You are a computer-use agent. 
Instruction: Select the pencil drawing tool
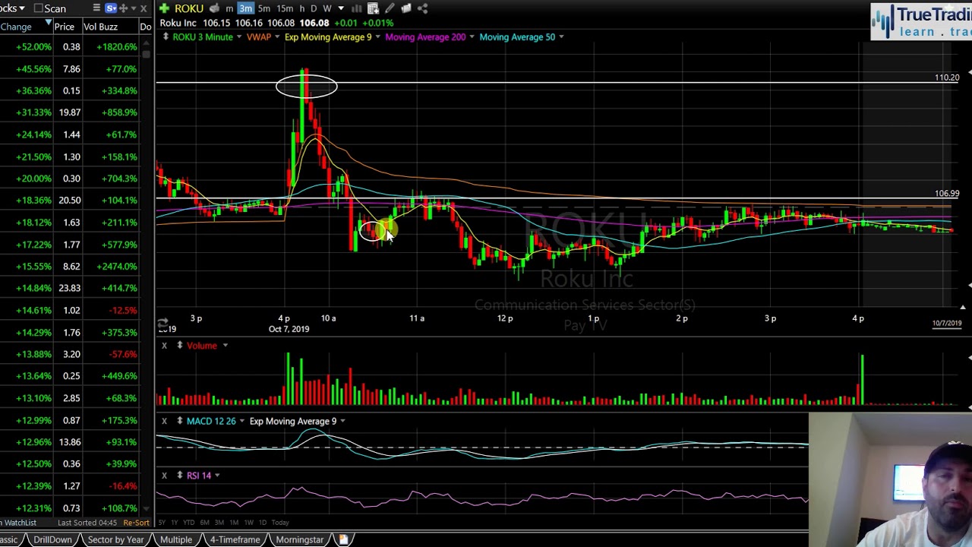(x=390, y=8)
